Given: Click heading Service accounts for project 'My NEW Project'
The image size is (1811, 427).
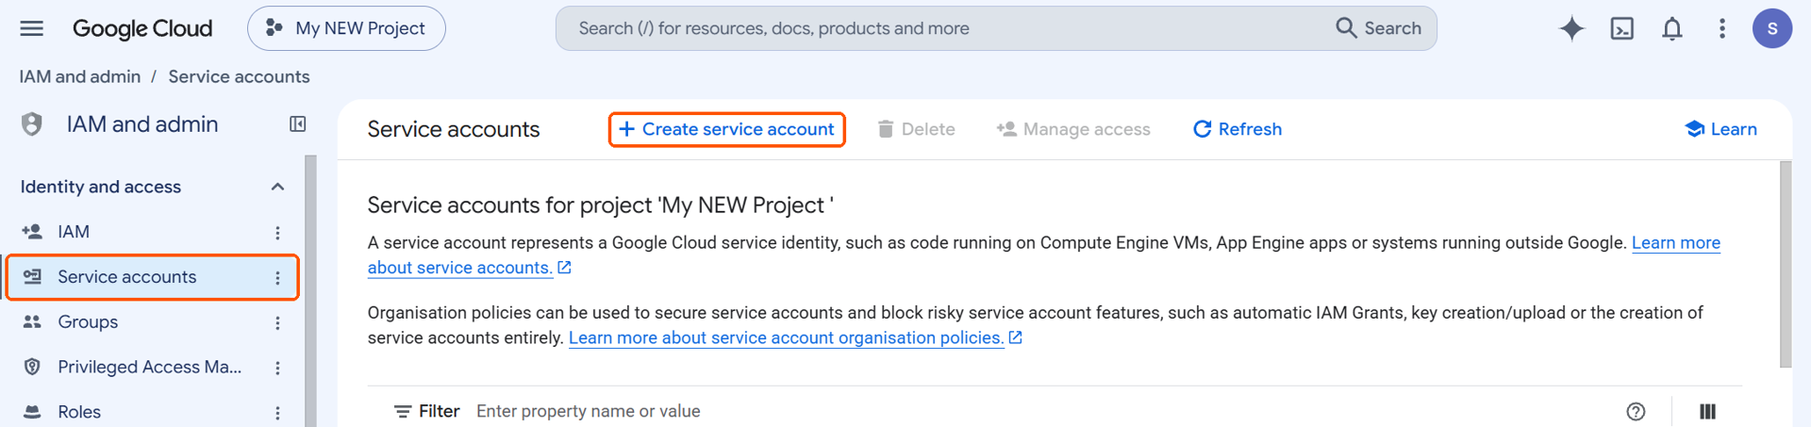Looking at the screenshot, I should point(600,205).
